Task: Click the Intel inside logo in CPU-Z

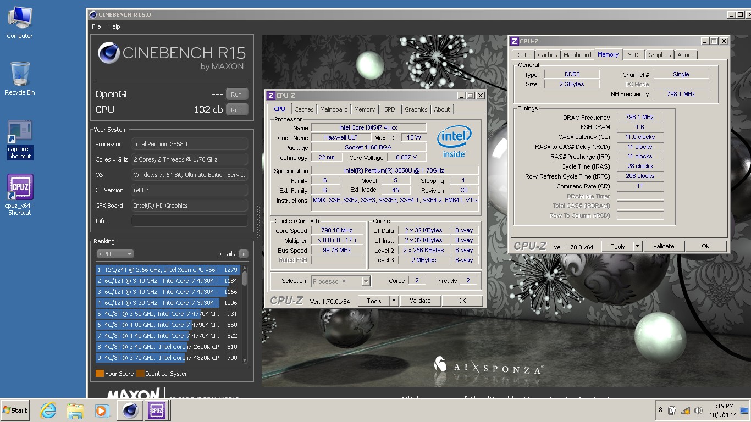Action: (455, 142)
